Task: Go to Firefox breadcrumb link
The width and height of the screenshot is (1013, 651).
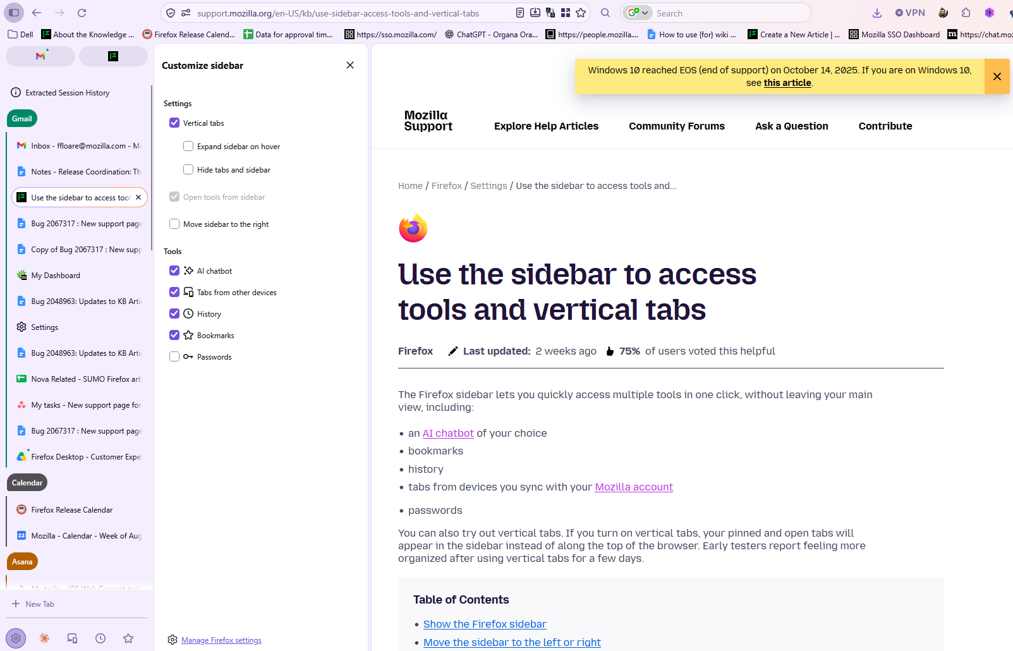Action: coord(447,186)
